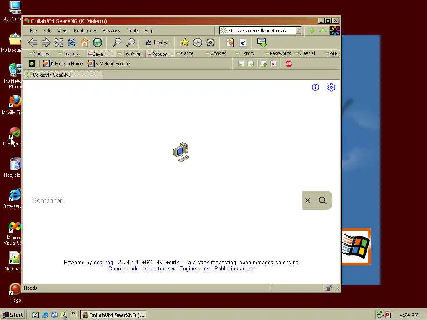Viewport: 427px width, 320px height.
Task: Click the black box green arrow icon
Action: pos(32,64)
